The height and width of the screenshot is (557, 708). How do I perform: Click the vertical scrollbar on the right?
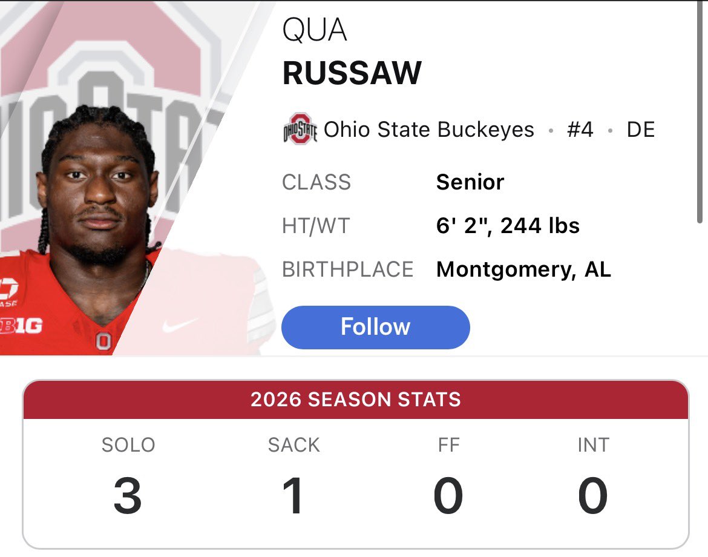(699, 112)
